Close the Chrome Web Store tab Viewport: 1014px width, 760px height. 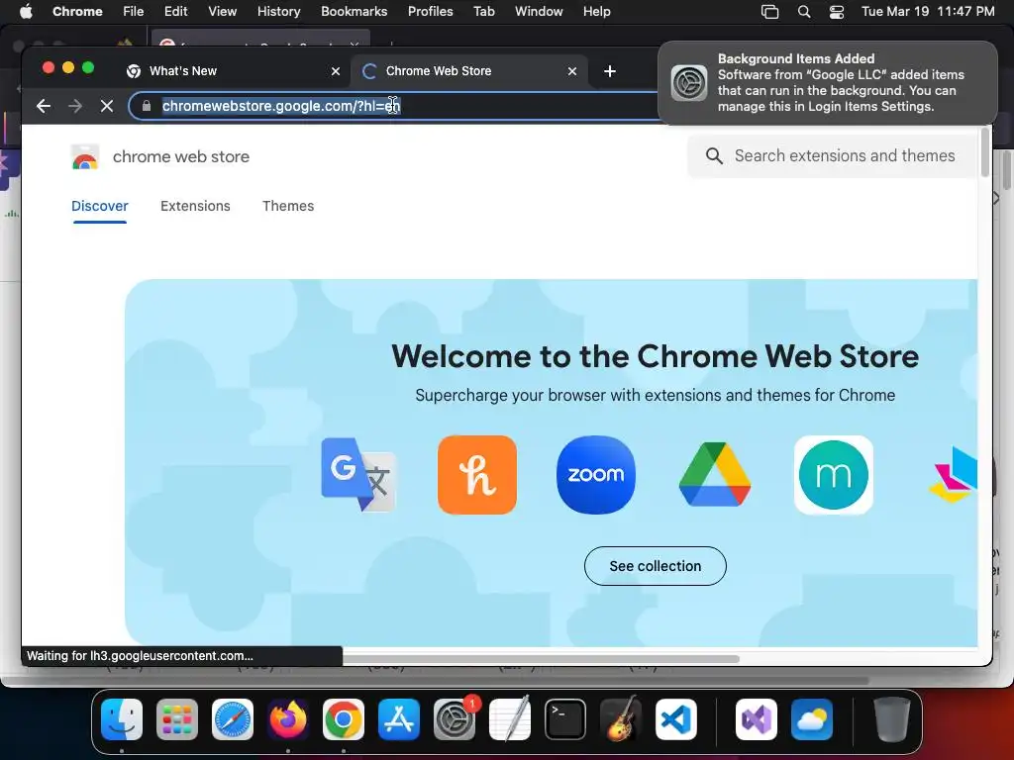click(x=572, y=71)
